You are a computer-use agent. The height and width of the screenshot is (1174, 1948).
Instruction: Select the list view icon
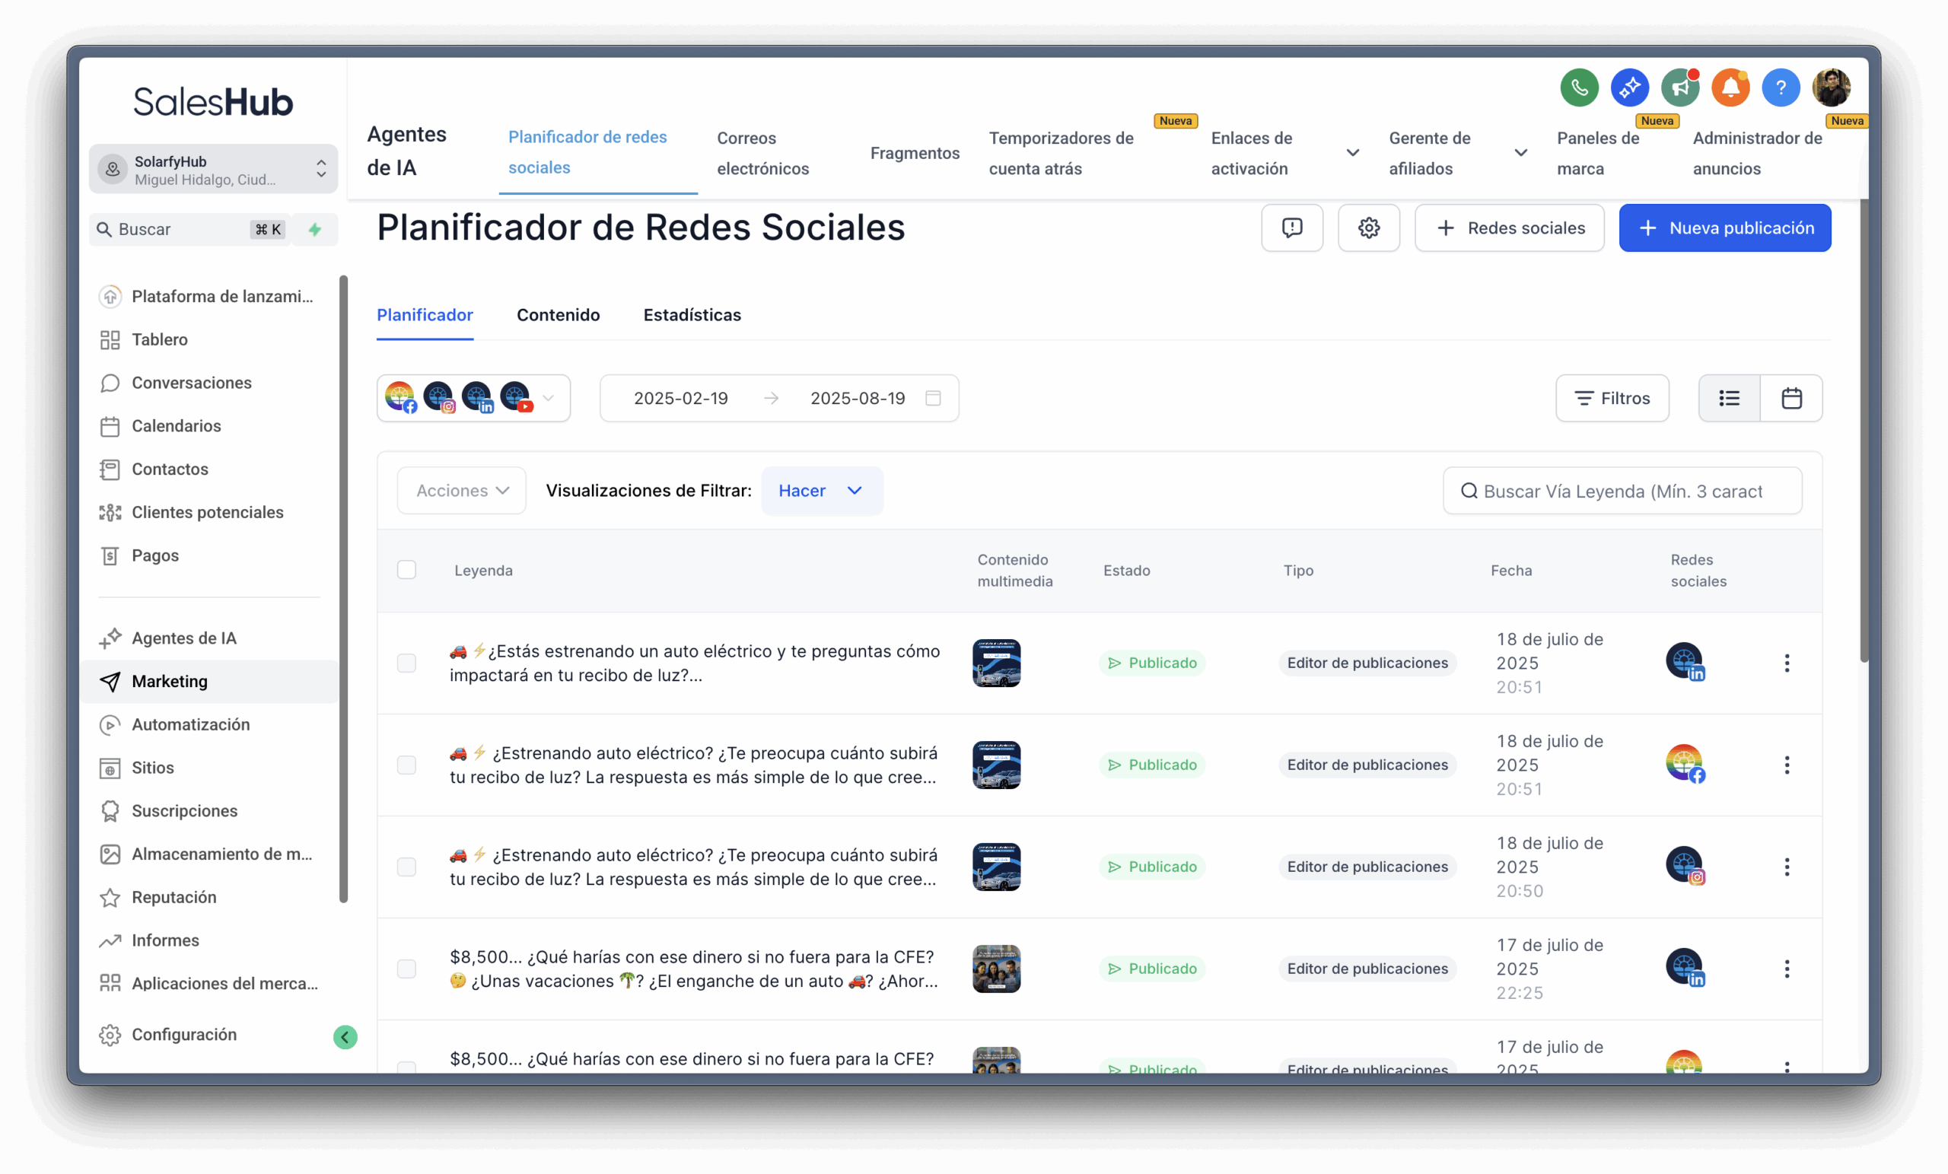pos(1728,399)
